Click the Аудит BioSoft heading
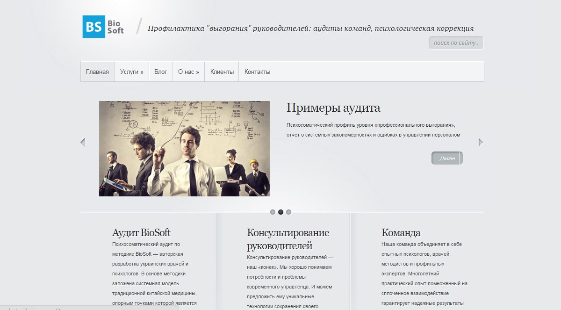Screen dimensions: 561x310 141,232
